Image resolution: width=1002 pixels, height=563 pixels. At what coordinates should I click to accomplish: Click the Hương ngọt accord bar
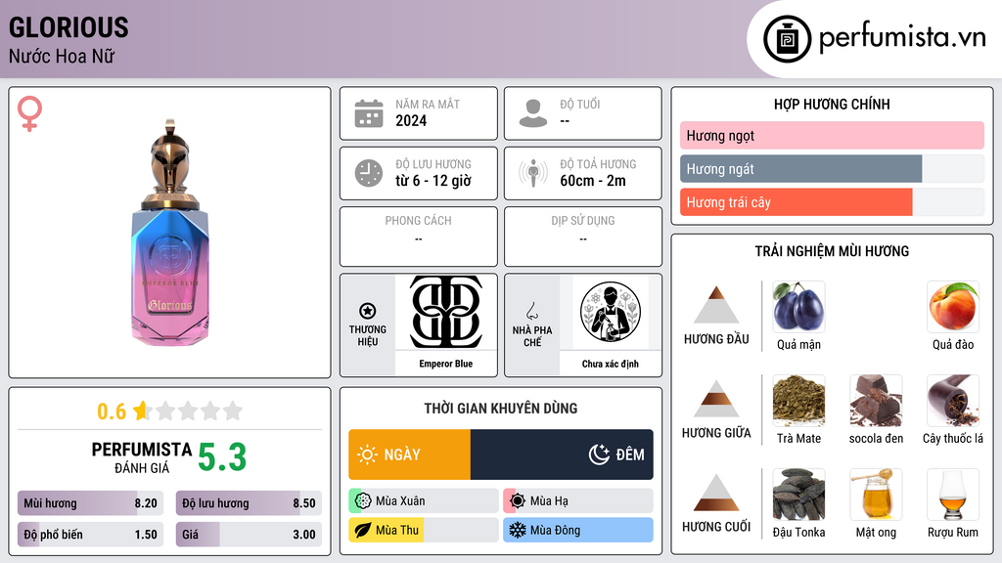tap(832, 135)
